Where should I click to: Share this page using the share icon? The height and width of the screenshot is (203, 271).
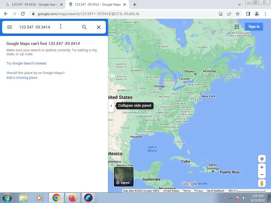click(x=229, y=14)
